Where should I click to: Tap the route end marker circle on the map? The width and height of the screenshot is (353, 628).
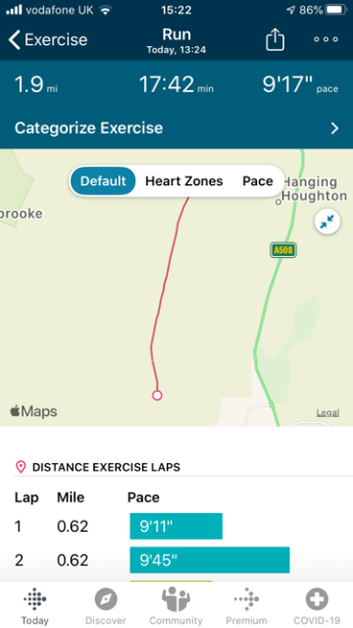pyautogui.click(x=157, y=395)
